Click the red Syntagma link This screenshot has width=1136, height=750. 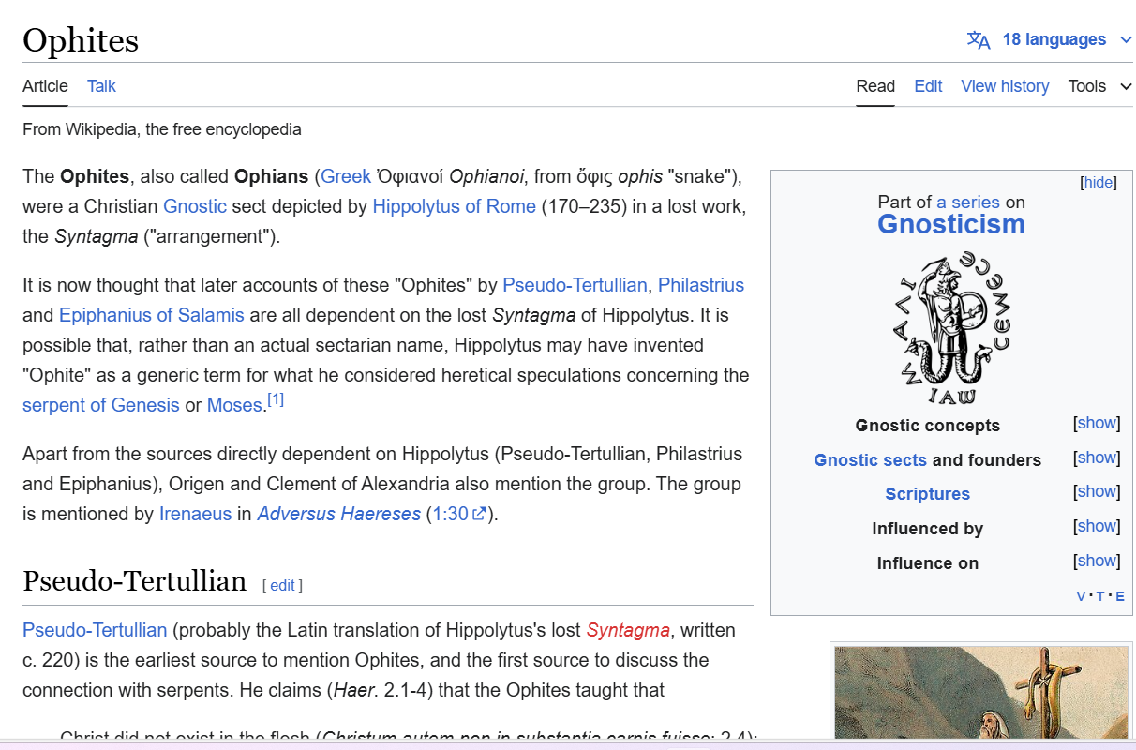tap(628, 630)
